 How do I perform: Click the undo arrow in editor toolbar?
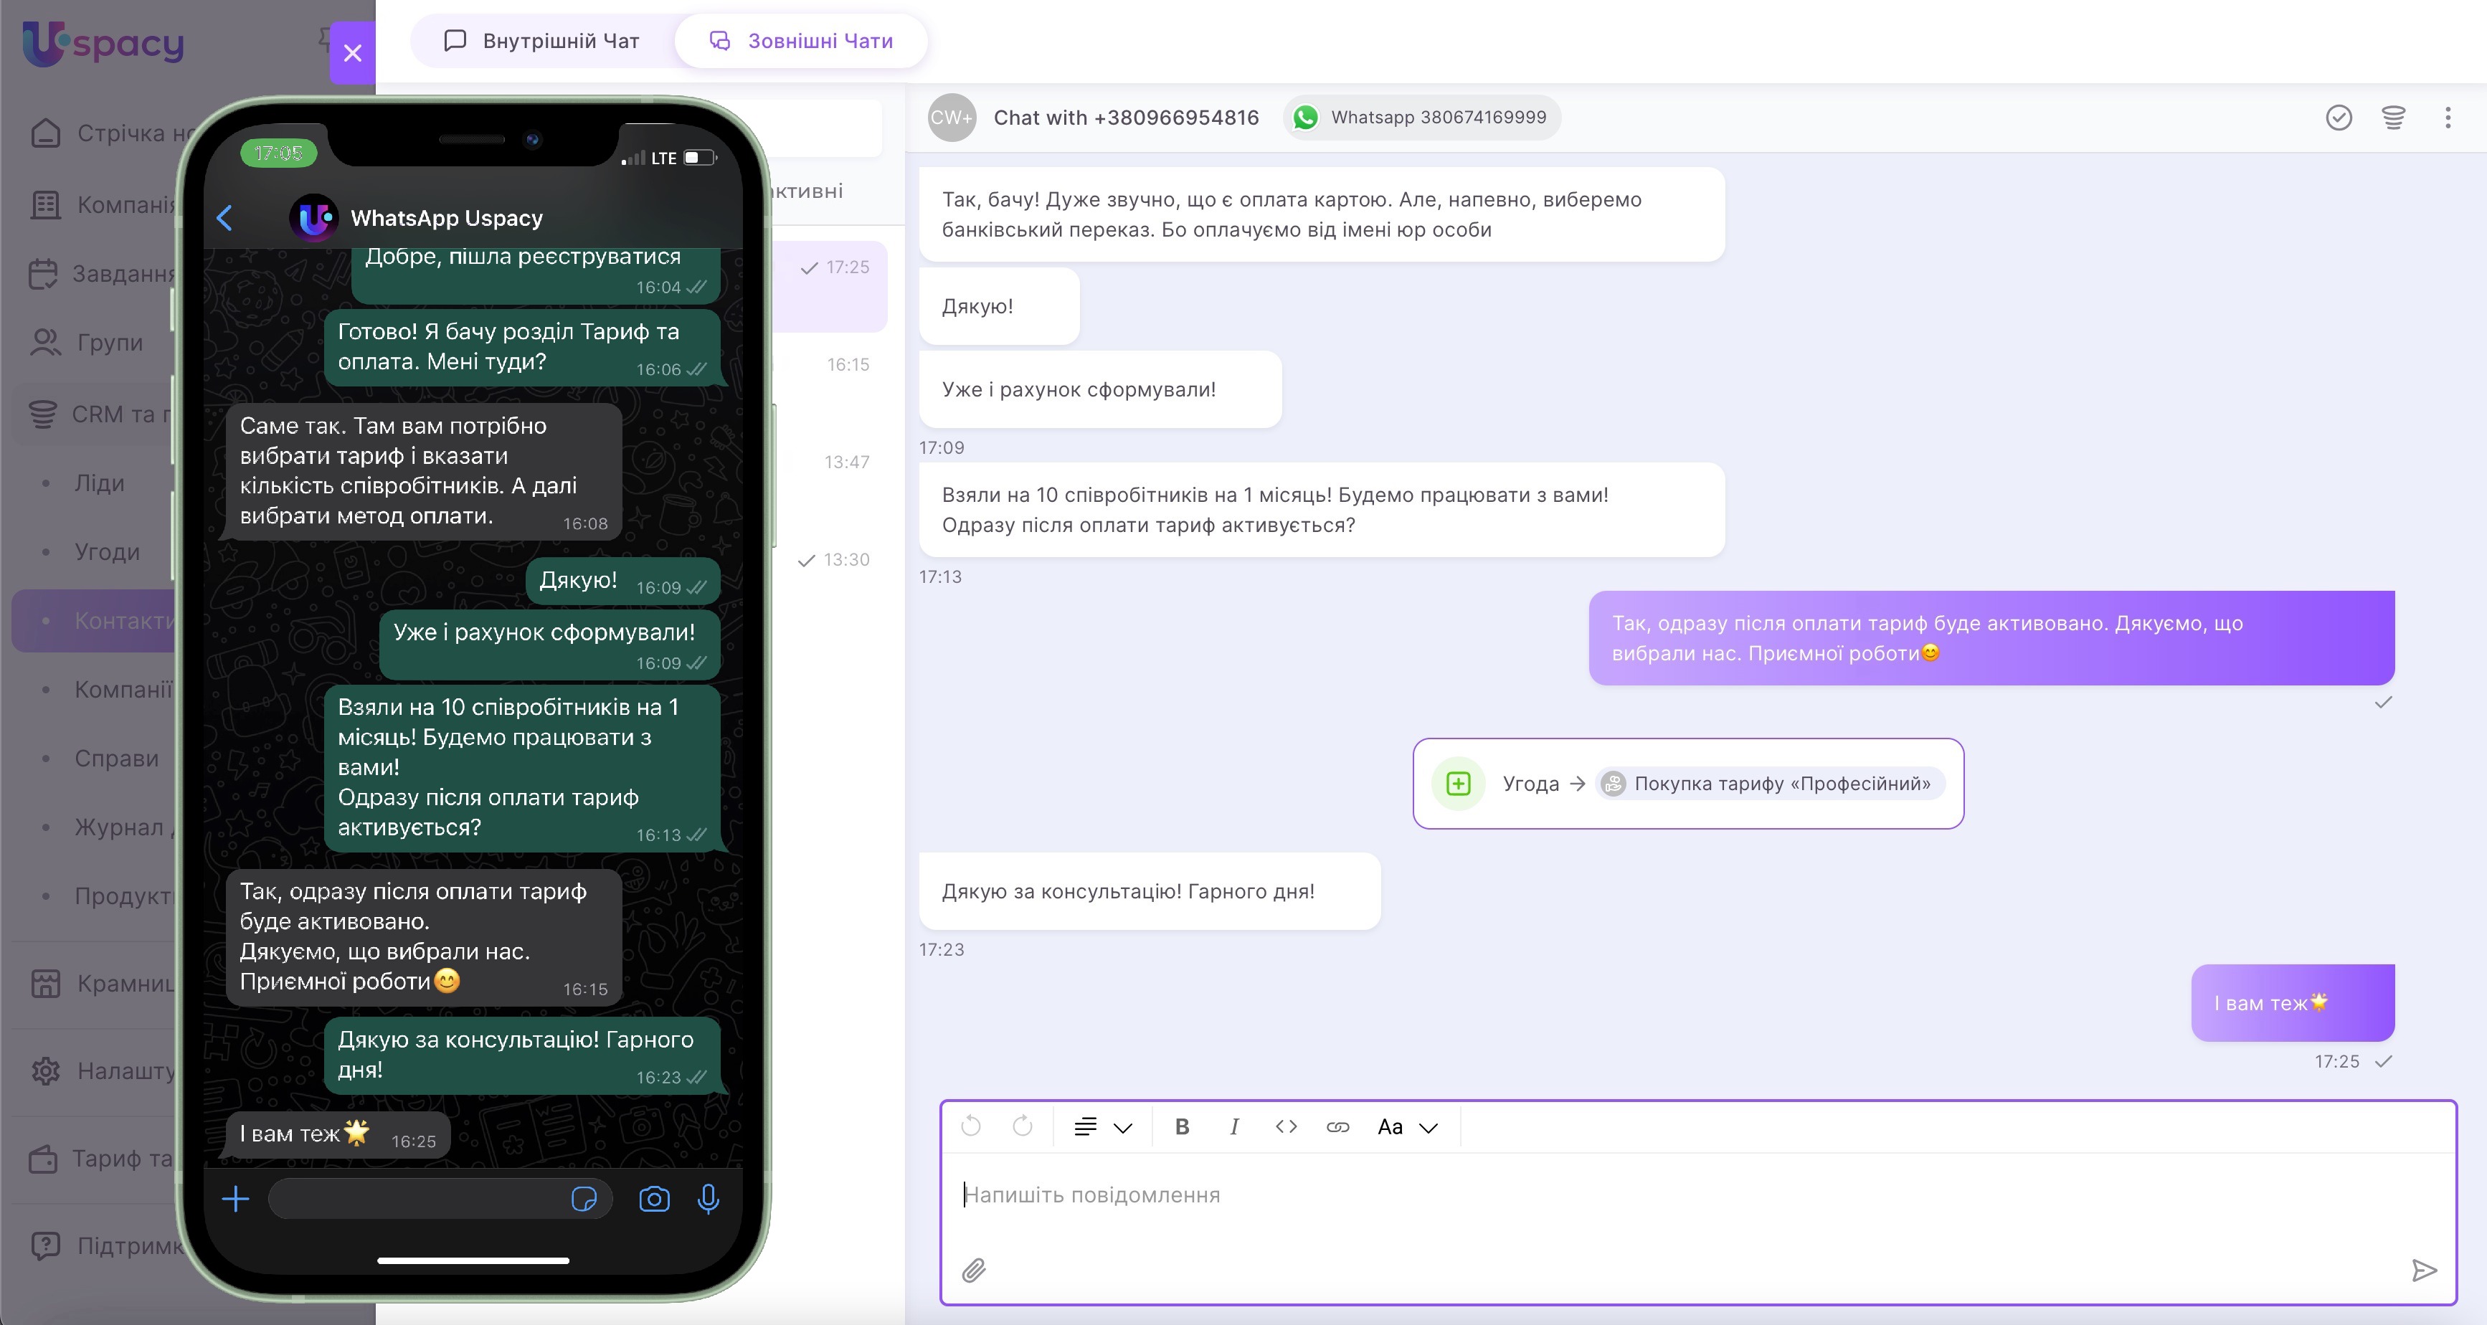pyautogui.click(x=971, y=1126)
